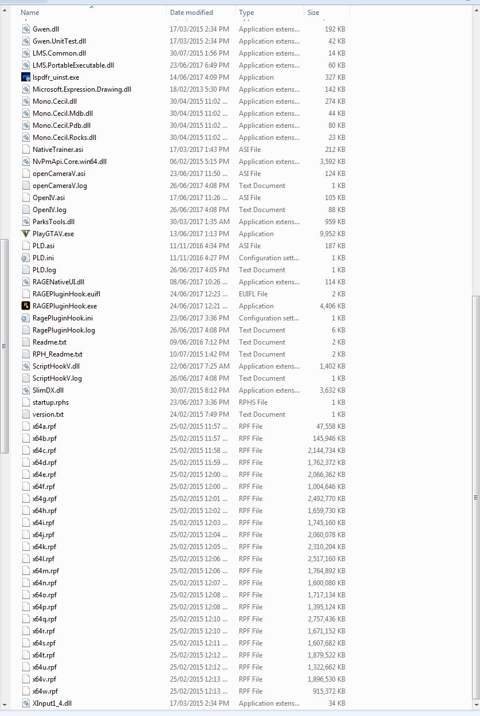The image size is (480, 716).
Task: Click the vertical scrollbar thumb on the right
Action: (475, 498)
